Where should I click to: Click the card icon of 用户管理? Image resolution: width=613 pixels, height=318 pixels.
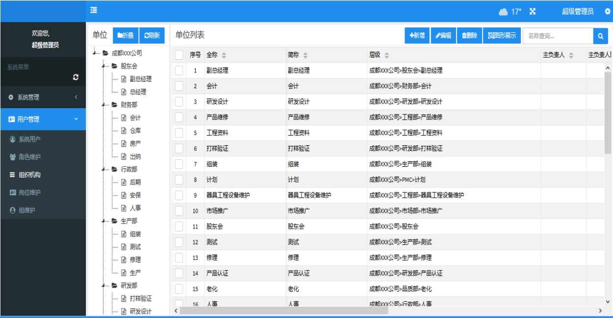click(x=12, y=119)
